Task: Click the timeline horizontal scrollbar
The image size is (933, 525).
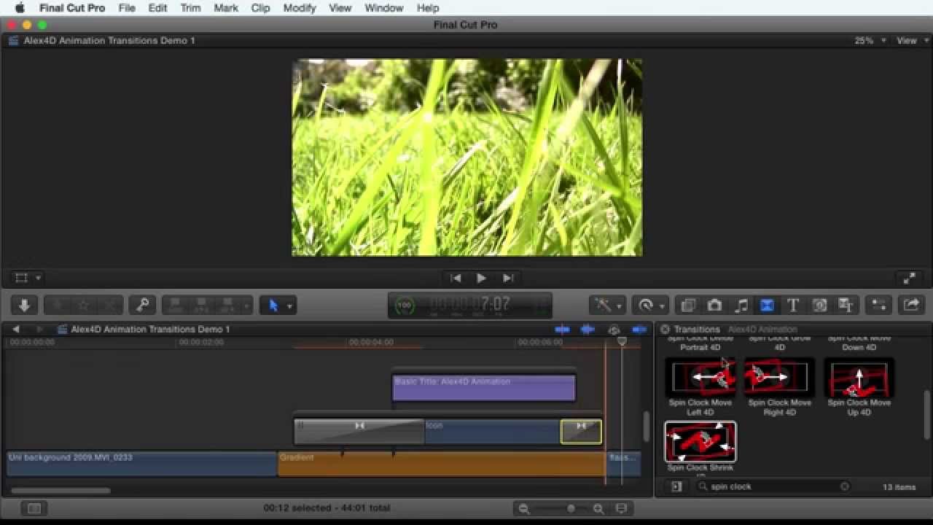Action: click(x=60, y=491)
